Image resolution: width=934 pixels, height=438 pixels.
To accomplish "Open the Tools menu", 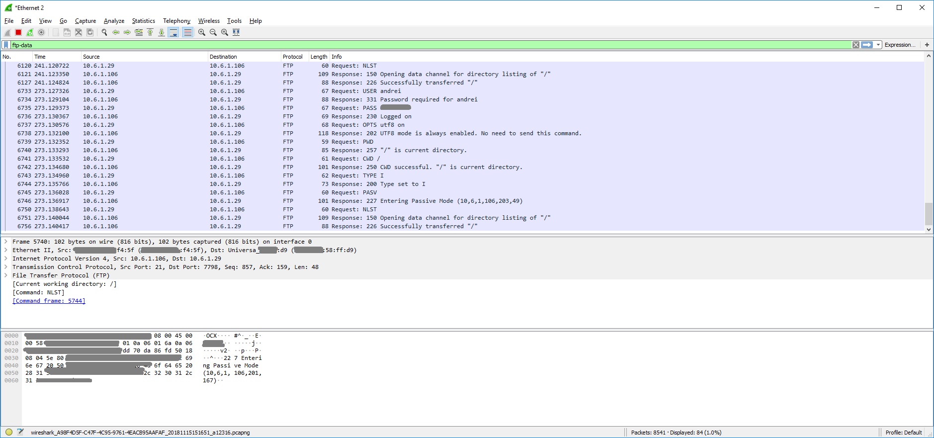I will (234, 21).
